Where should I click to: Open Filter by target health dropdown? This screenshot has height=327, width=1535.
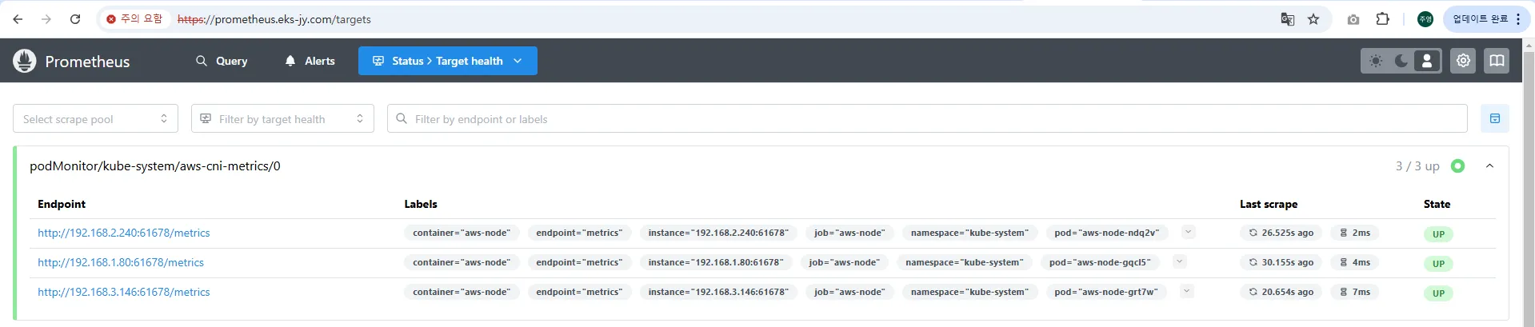[282, 118]
